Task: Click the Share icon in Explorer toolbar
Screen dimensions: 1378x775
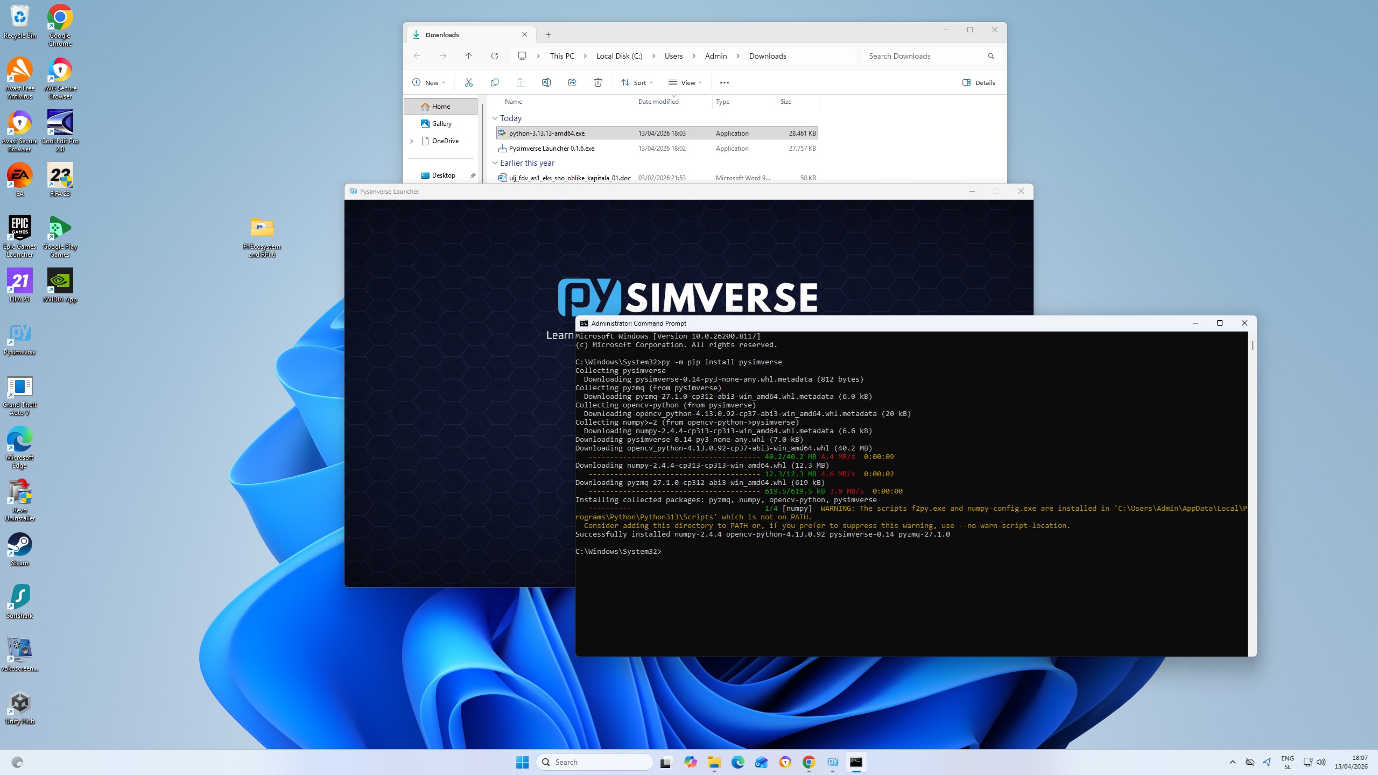Action: click(x=572, y=82)
